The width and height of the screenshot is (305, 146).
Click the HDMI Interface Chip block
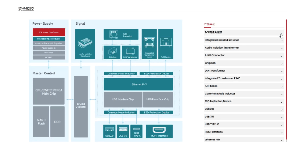158,99
